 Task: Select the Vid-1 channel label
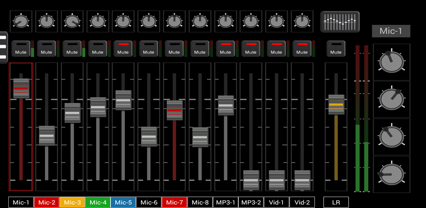tap(276, 202)
